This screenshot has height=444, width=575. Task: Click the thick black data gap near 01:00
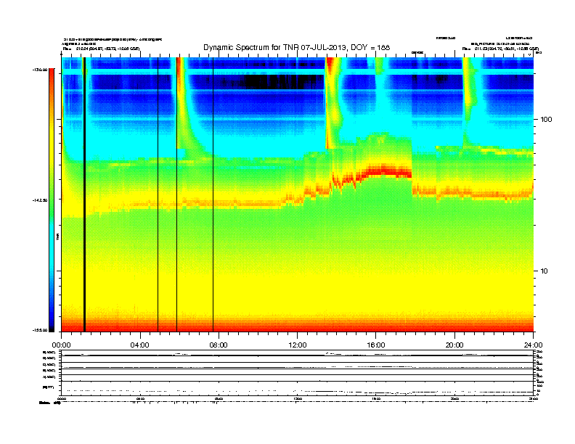(84, 194)
